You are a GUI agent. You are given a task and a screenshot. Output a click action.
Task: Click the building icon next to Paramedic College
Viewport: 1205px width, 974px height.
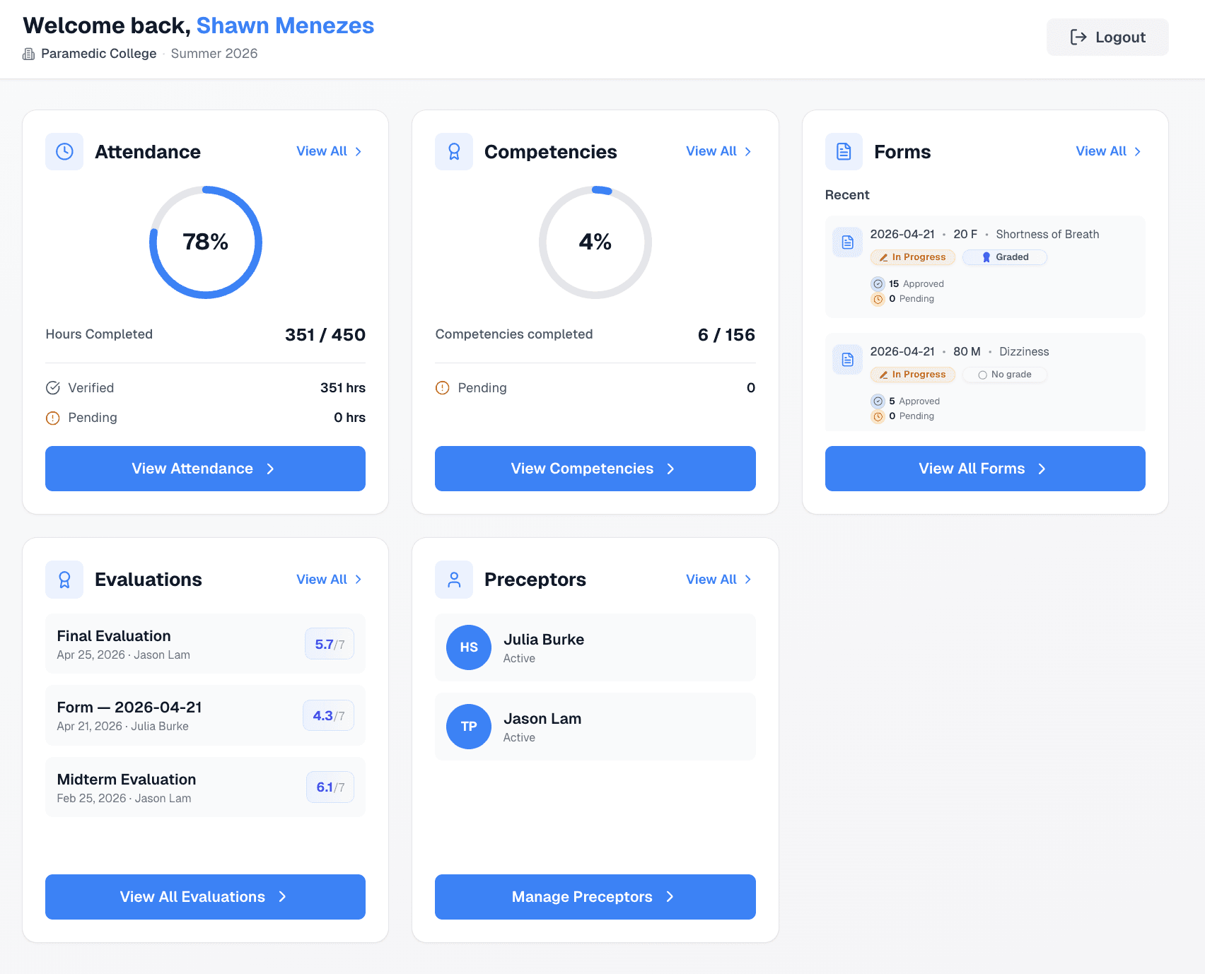click(x=29, y=54)
